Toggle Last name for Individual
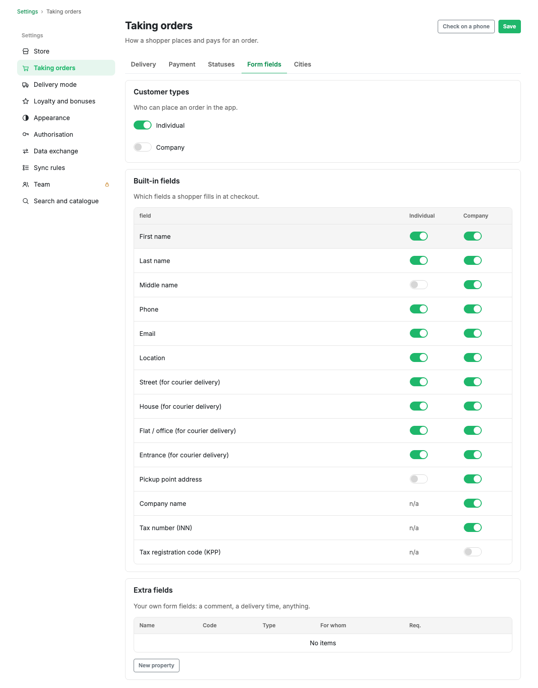Viewport: 538px width, 688px height. click(x=419, y=260)
